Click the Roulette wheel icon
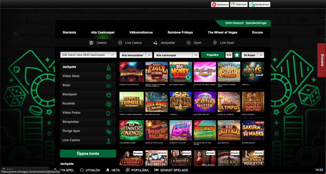 109,104
